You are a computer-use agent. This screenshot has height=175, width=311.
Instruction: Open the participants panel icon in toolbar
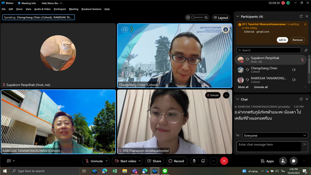[x=283, y=161]
